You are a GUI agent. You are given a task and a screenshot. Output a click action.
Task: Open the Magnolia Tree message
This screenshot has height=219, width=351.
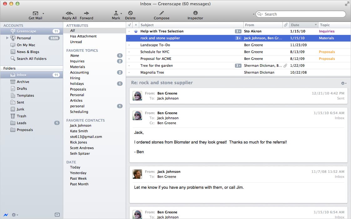[238, 72]
